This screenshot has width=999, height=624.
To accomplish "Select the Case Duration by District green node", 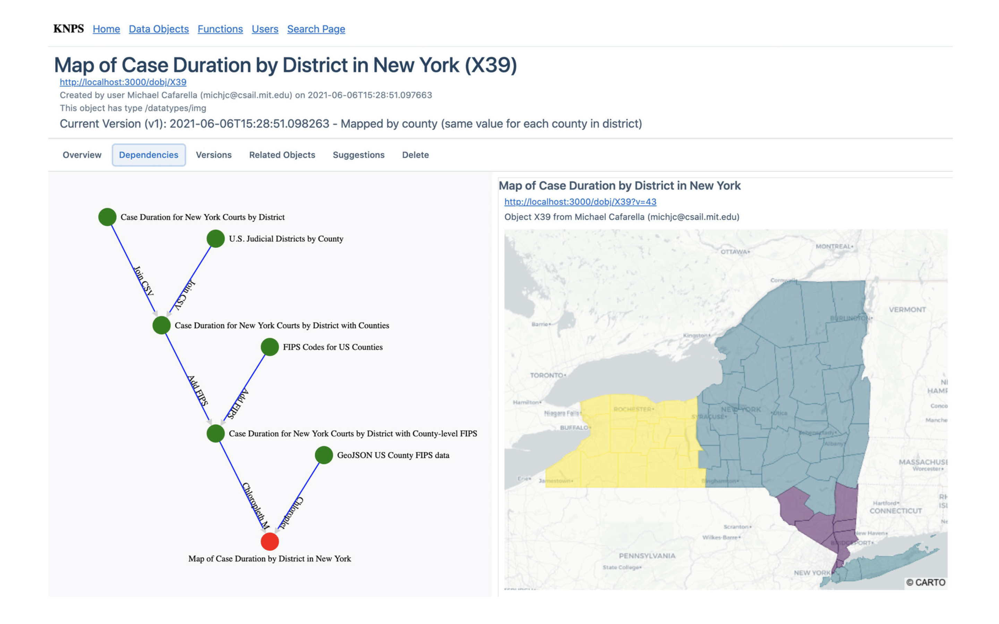I will point(107,217).
